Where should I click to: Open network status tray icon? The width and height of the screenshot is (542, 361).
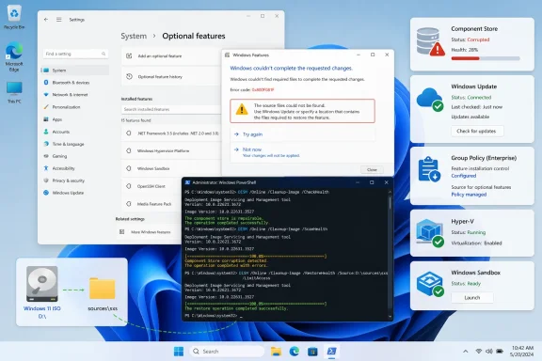click(479, 352)
